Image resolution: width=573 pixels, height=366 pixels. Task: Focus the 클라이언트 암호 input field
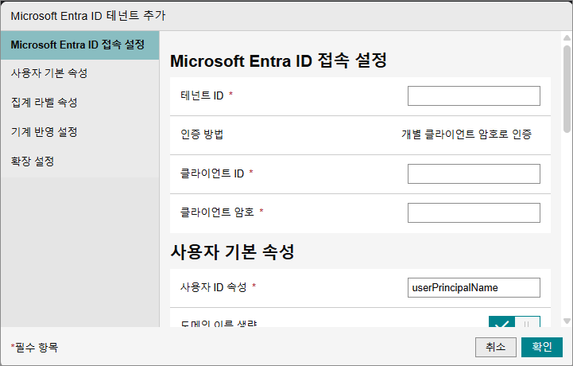point(474,212)
